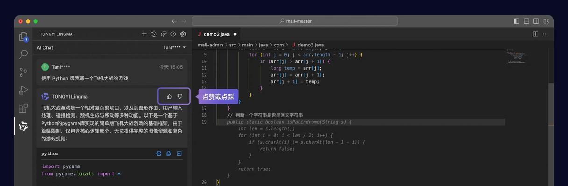Screen dimensions: 568x186
Task: Click mall-admin in breadcrumb path
Action: [210, 45]
